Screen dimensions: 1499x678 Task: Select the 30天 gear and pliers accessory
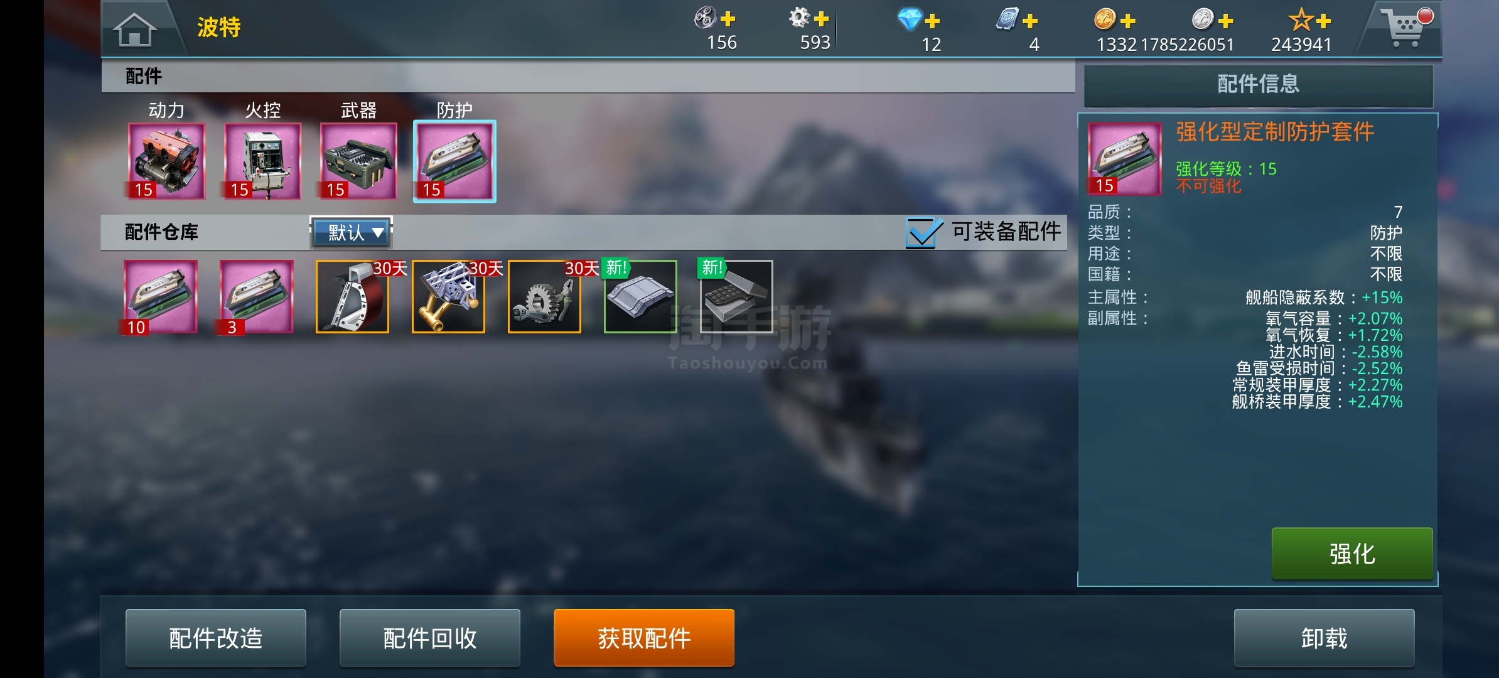point(544,296)
